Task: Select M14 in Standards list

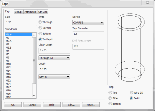Action: (x=19, y=71)
